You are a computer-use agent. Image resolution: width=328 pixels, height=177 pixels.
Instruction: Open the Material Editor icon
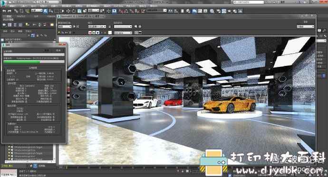point(212,11)
